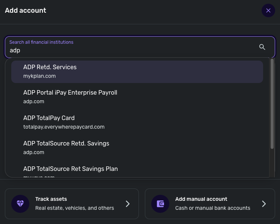Click the mykplan.com subtitle text
This screenshot has width=280, height=224.
39,76
